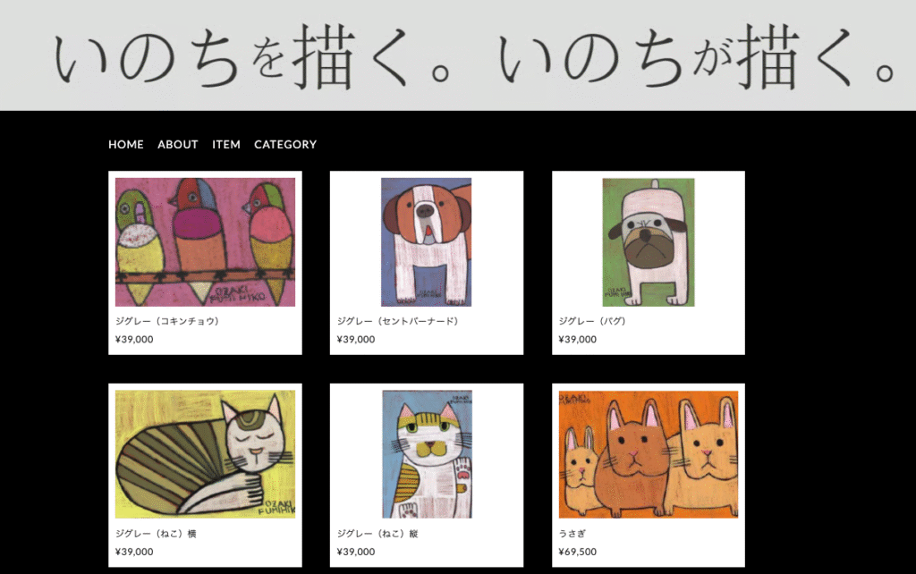Click the three rabbits painting image
Viewport: 916px width, 574px height.
[x=649, y=454]
